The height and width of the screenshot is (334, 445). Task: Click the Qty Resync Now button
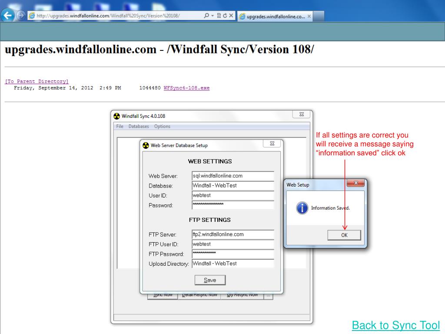tap(242, 296)
